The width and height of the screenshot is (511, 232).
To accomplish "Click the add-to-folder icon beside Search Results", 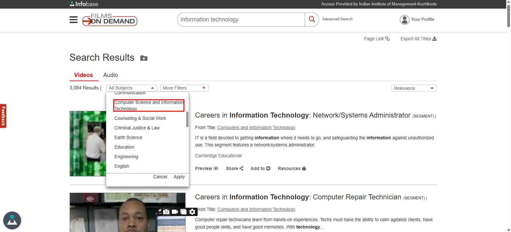I will pyautogui.click(x=144, y=58).
